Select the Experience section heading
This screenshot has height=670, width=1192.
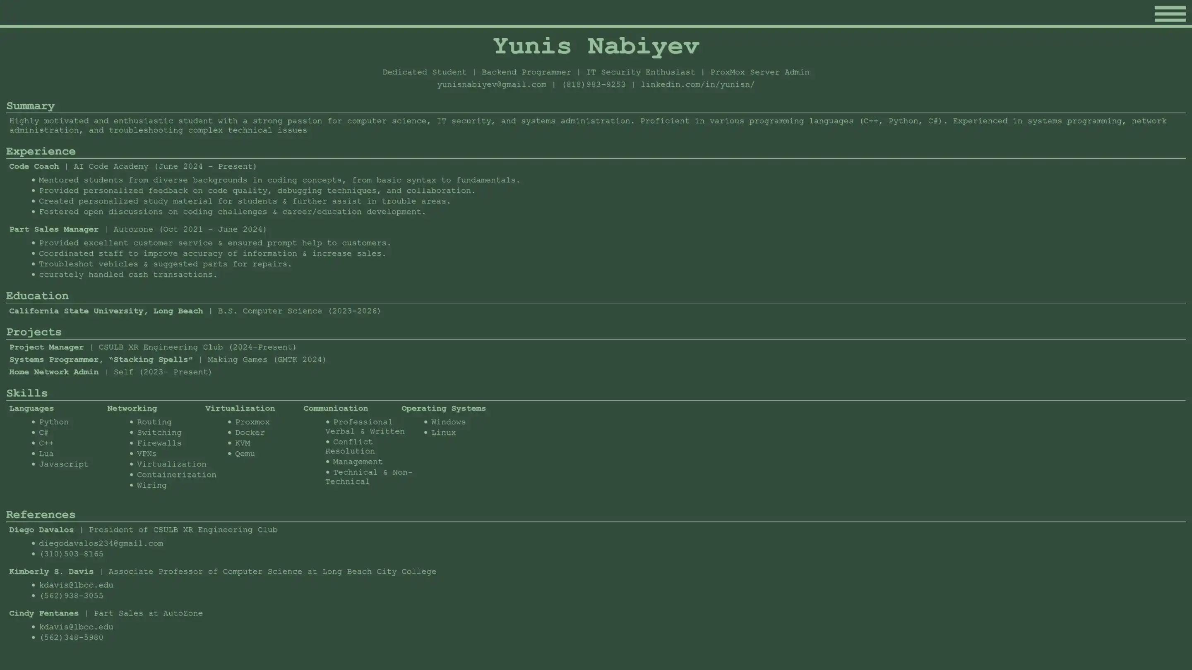41,152
